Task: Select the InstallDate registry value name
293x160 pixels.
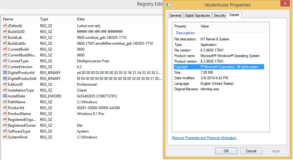Action: [x=16, y=96]
